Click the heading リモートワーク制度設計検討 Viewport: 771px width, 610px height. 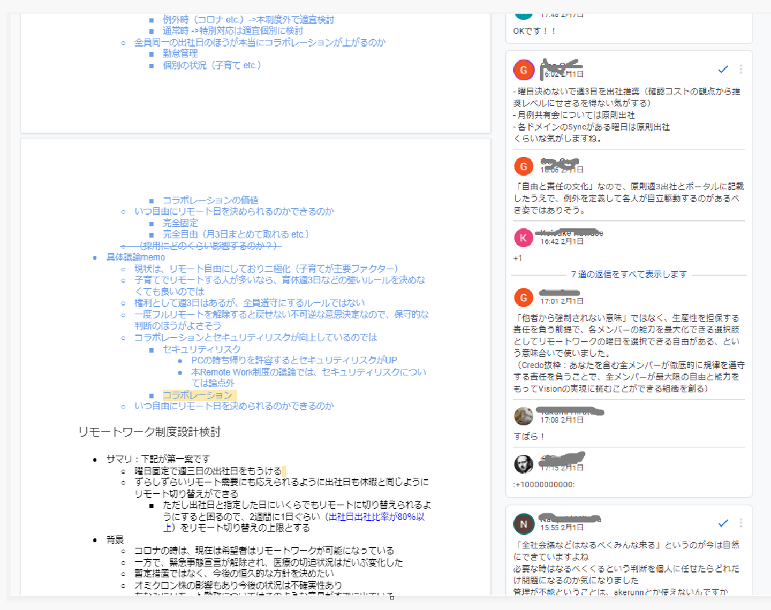click(x=149, y=432)
